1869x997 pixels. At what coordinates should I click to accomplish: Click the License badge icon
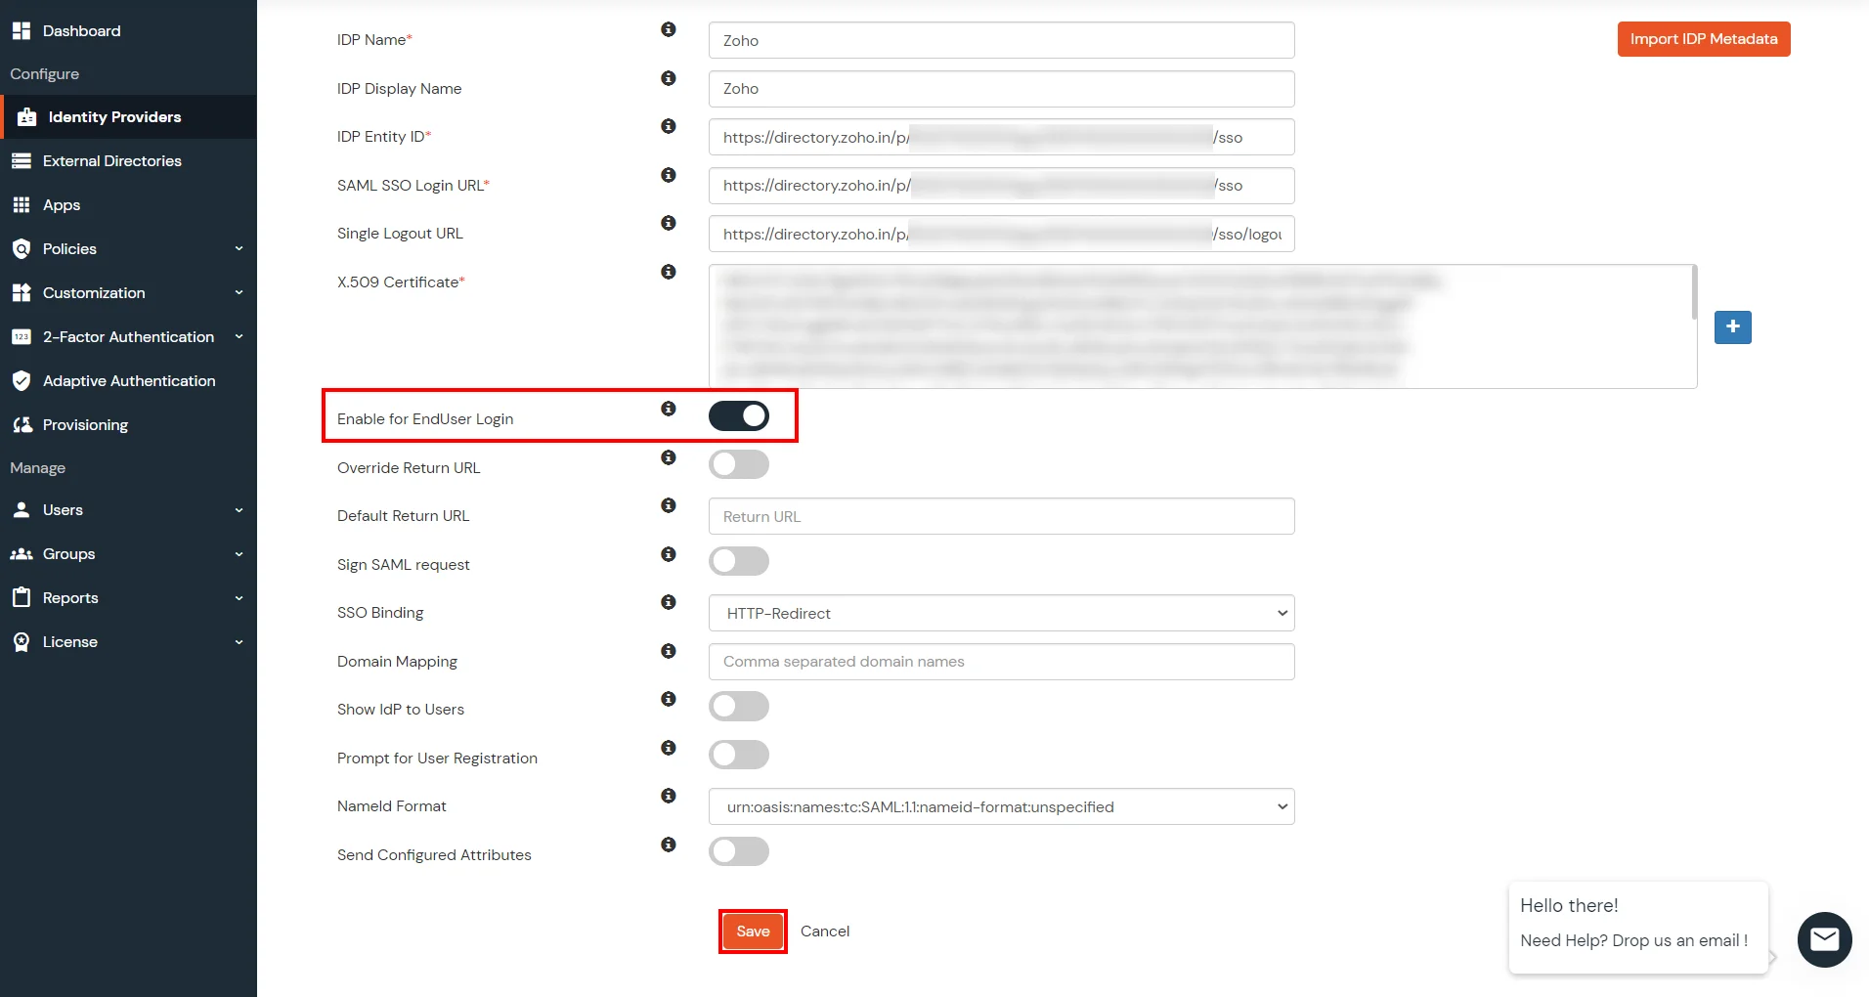(x=22, y=642)
